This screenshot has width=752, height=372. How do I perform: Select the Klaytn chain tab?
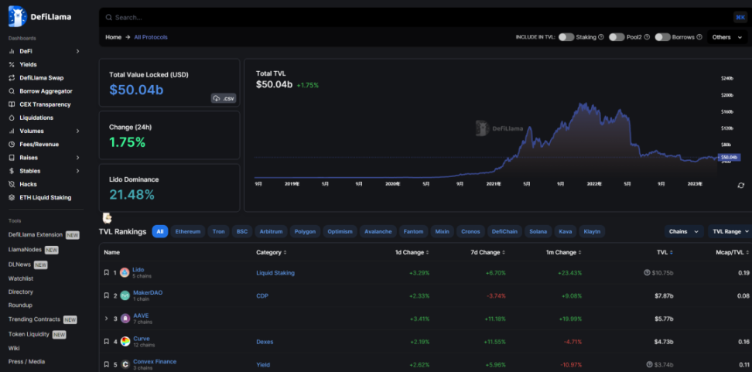[592, 231]
